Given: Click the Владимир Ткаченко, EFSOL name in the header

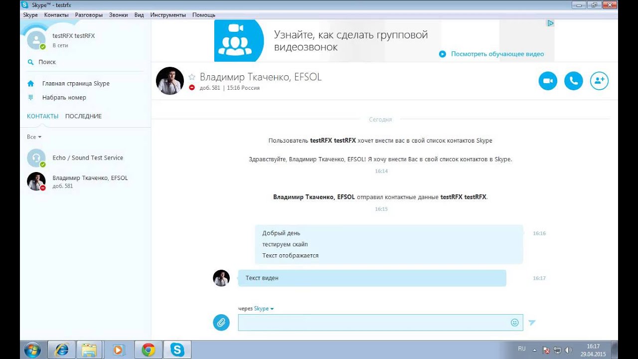Looking at the screenshot, I should (x=261, y=77).
